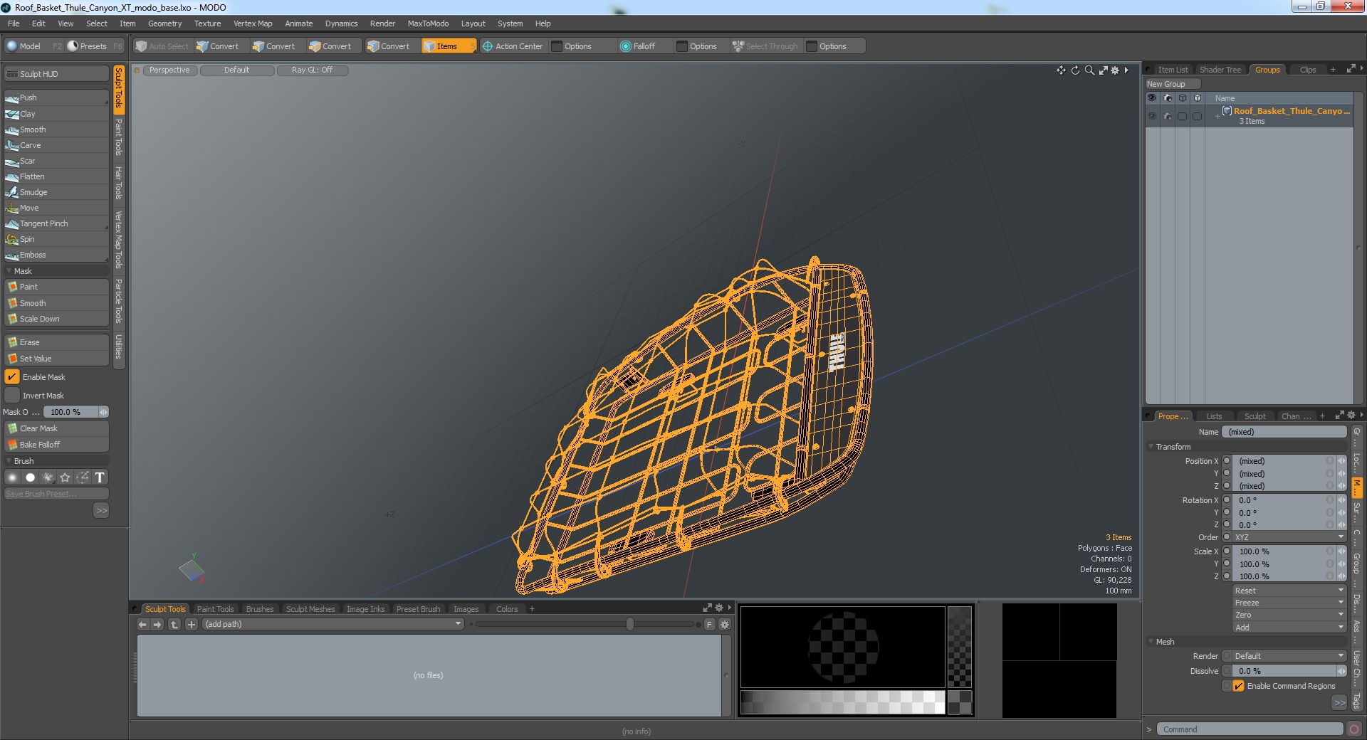Switch to the Brushes tab

point(260,609)
